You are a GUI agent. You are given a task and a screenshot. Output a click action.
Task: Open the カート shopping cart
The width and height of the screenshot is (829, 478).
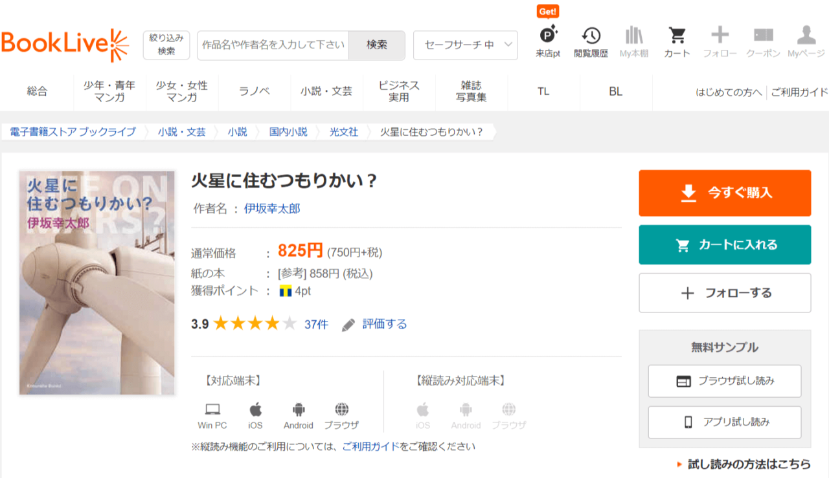tap(677, 42)
